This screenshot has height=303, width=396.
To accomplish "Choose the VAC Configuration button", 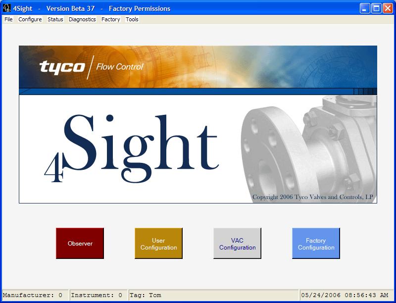I will 238,244.
